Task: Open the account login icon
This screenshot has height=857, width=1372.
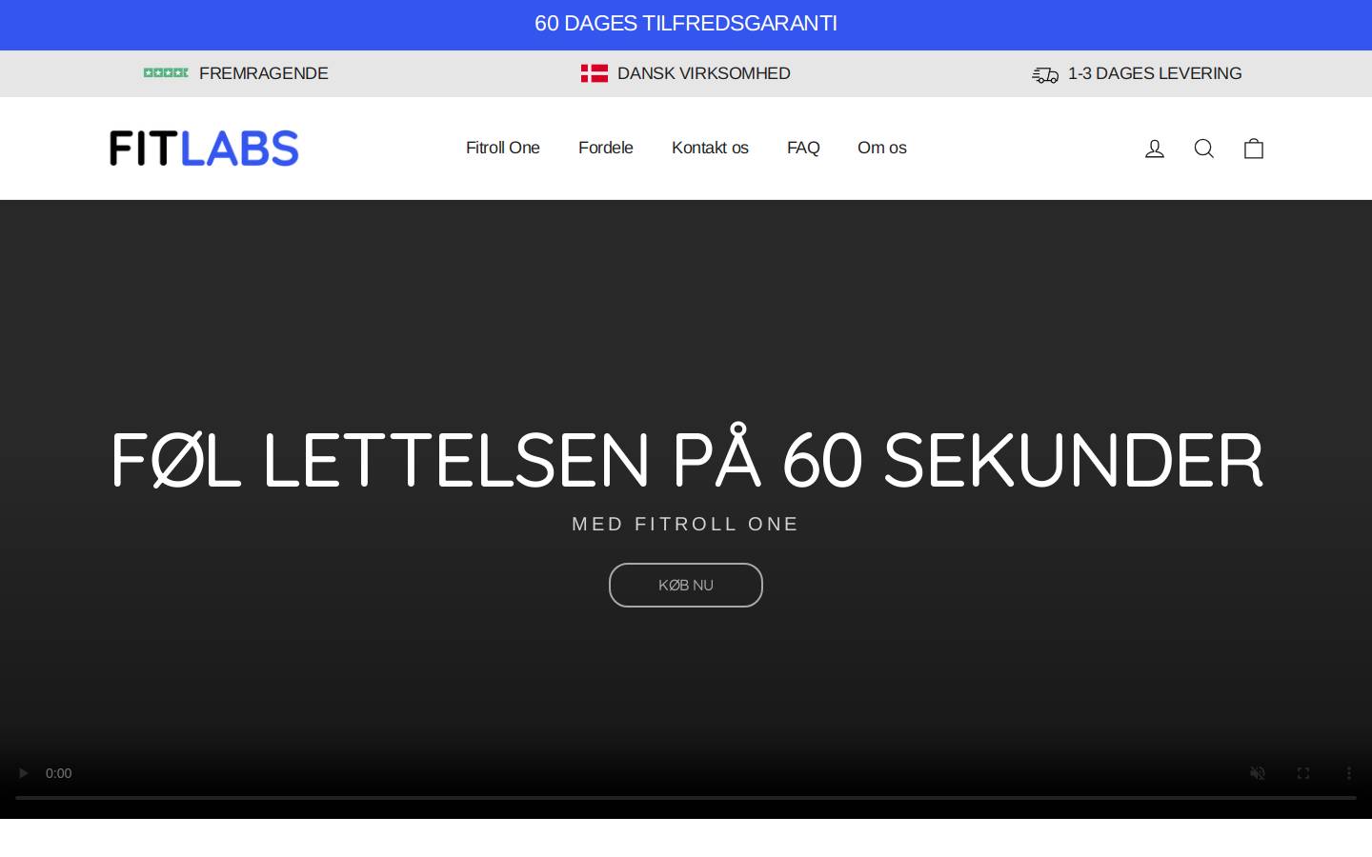Action: pyautogui.click(x=1155, y=149)
